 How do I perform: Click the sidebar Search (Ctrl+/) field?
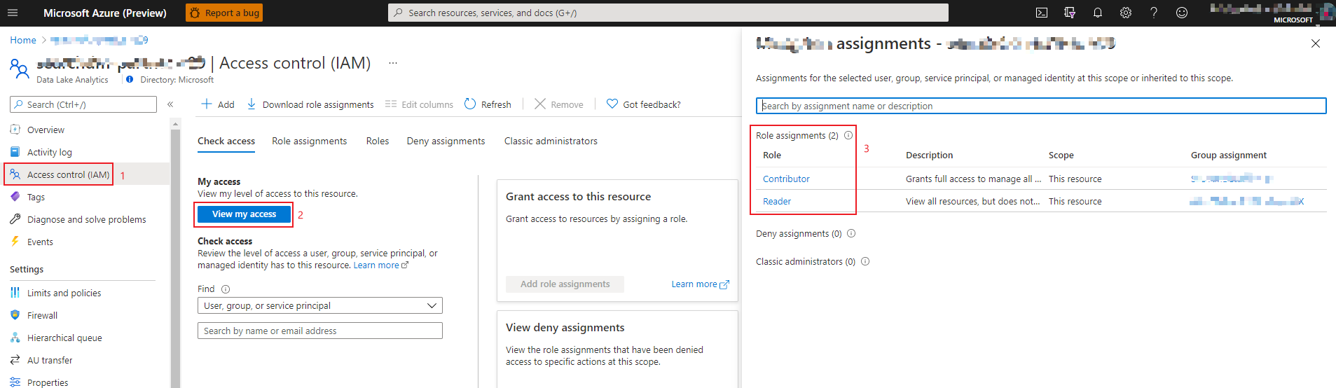click(83, 104)
